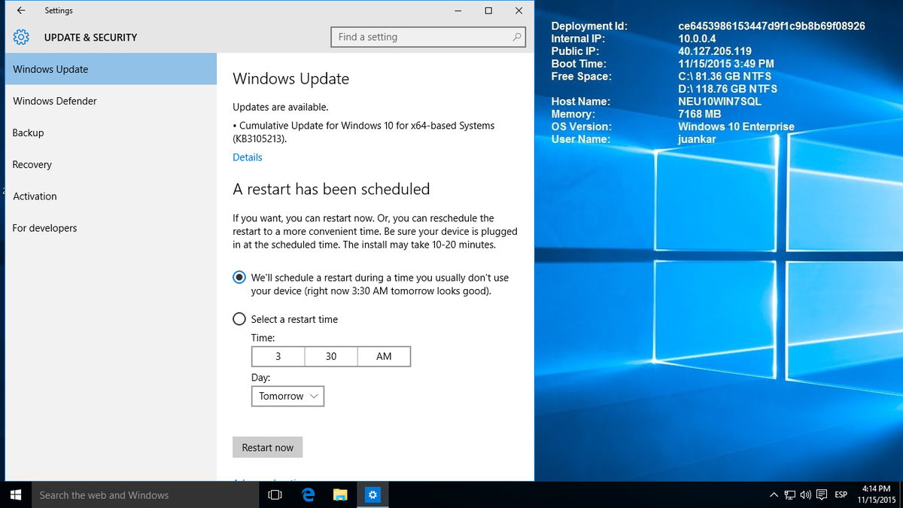Click the search magnifier in Find a setting
Screen dimensions: 903x508
[x=516, y=36]
